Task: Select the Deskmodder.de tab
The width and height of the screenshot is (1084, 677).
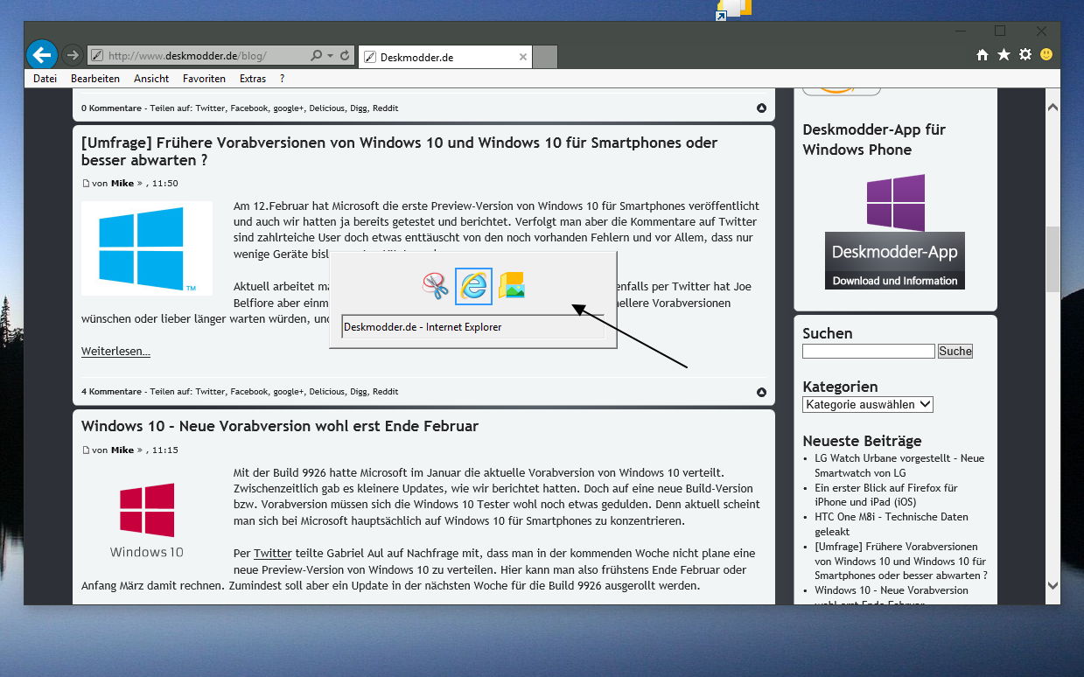Action: 444,58
